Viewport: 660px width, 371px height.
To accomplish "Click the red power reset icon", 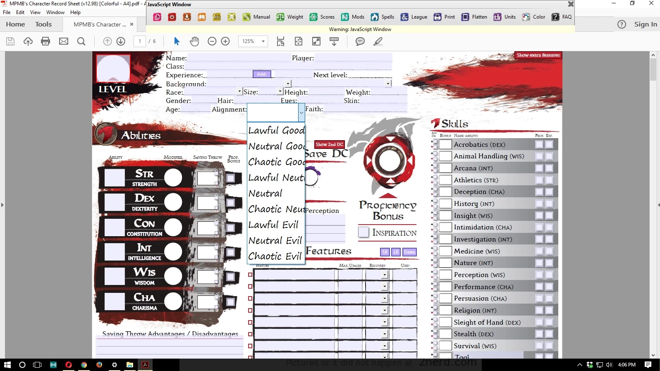I will click(x=172, y=17).
